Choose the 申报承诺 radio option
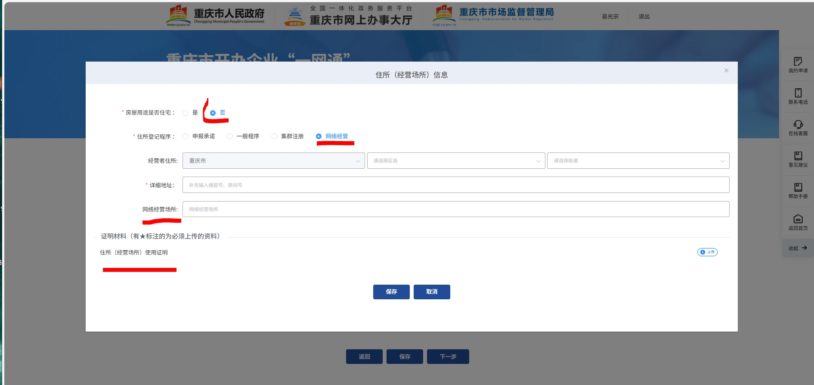Viewport: 814px width, 385px height. coord(186,137)
